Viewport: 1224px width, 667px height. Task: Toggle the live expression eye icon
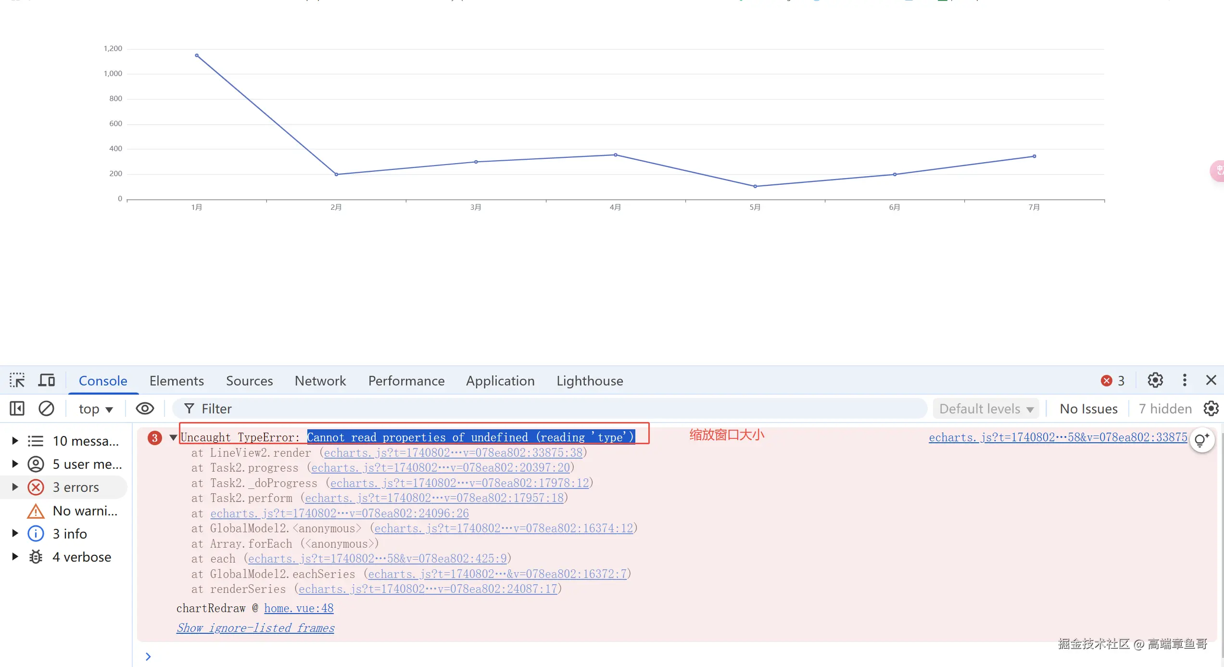coord(145,409)
